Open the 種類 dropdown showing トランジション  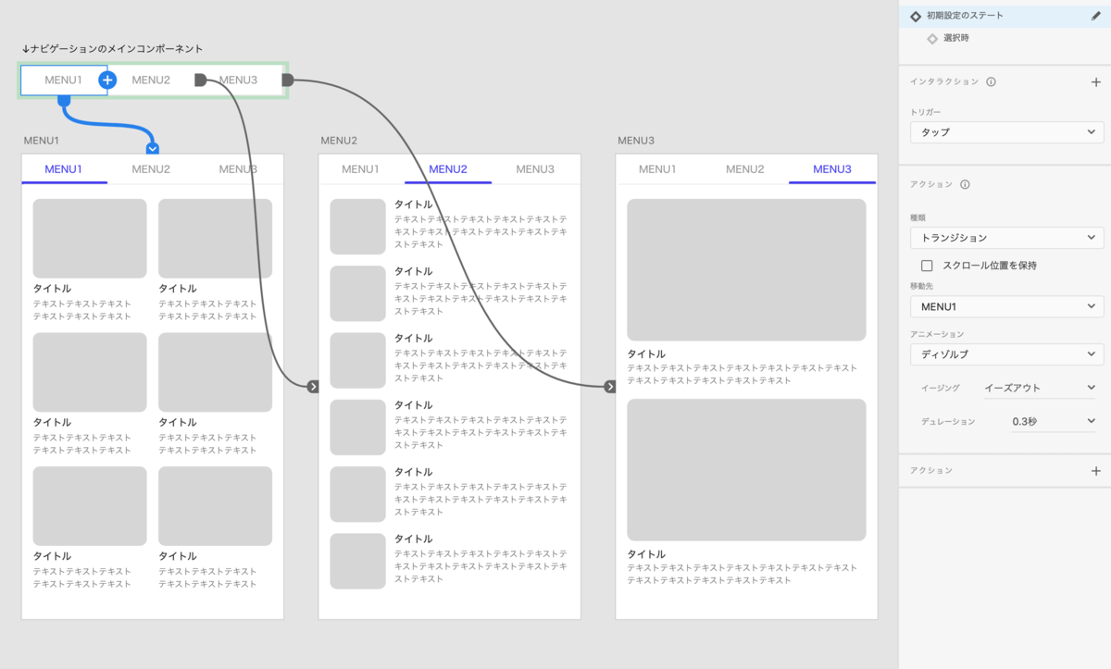[x=1006, y=238]
